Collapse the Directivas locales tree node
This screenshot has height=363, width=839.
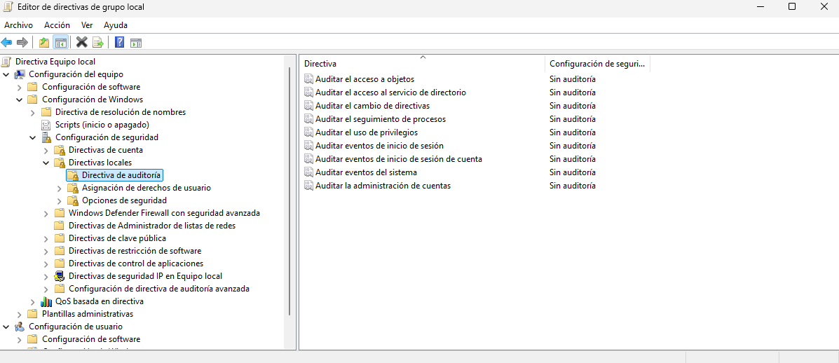click(46, 163)
